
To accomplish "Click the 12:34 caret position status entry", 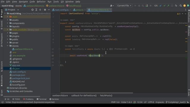I will [x=140, y=102].
